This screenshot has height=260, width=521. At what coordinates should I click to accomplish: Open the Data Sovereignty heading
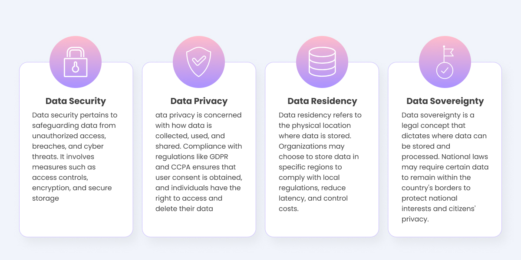pos(445,101)
